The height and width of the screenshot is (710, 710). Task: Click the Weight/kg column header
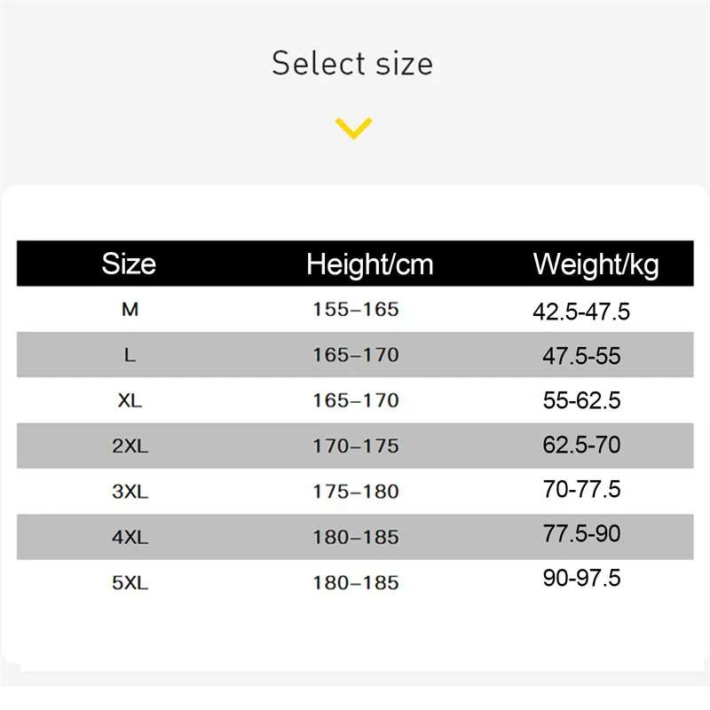click(596, 264)
